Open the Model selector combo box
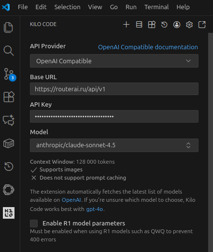The height and width of the screenshot is (252, 213). 114,145
